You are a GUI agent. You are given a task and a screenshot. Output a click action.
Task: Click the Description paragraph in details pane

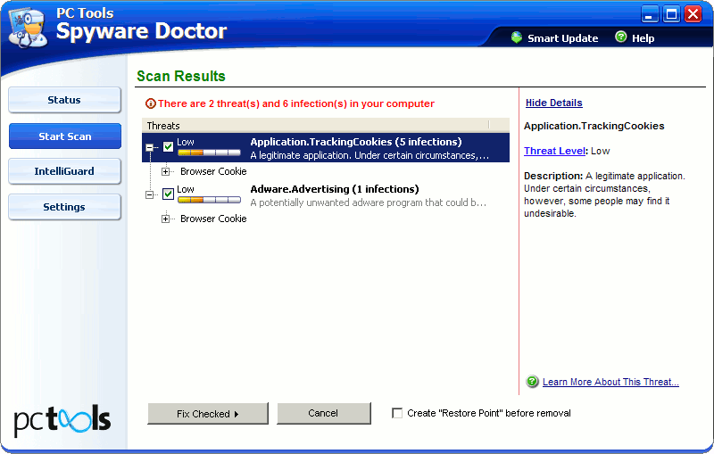tap(604, 194)
